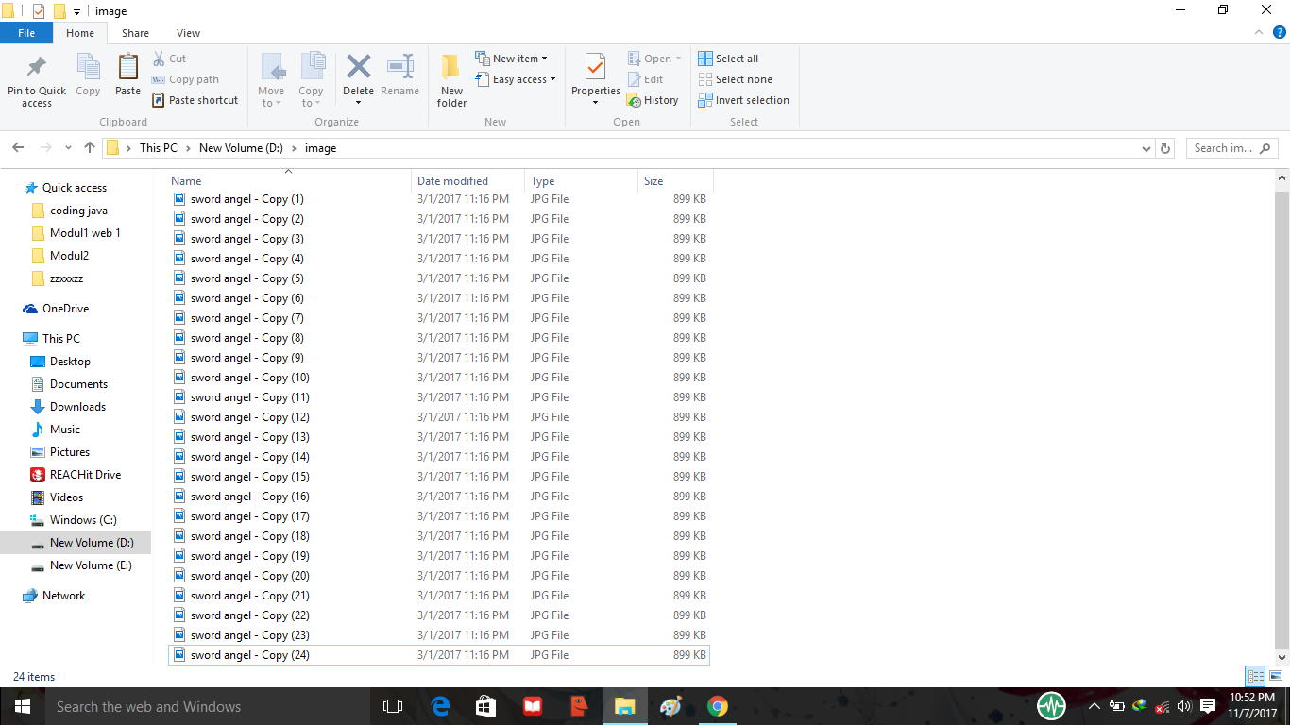The height and width of the screenshot is (725, 1290).
Task: Refresh the folder using the refresh icon
Action: tap(1164, 148)
